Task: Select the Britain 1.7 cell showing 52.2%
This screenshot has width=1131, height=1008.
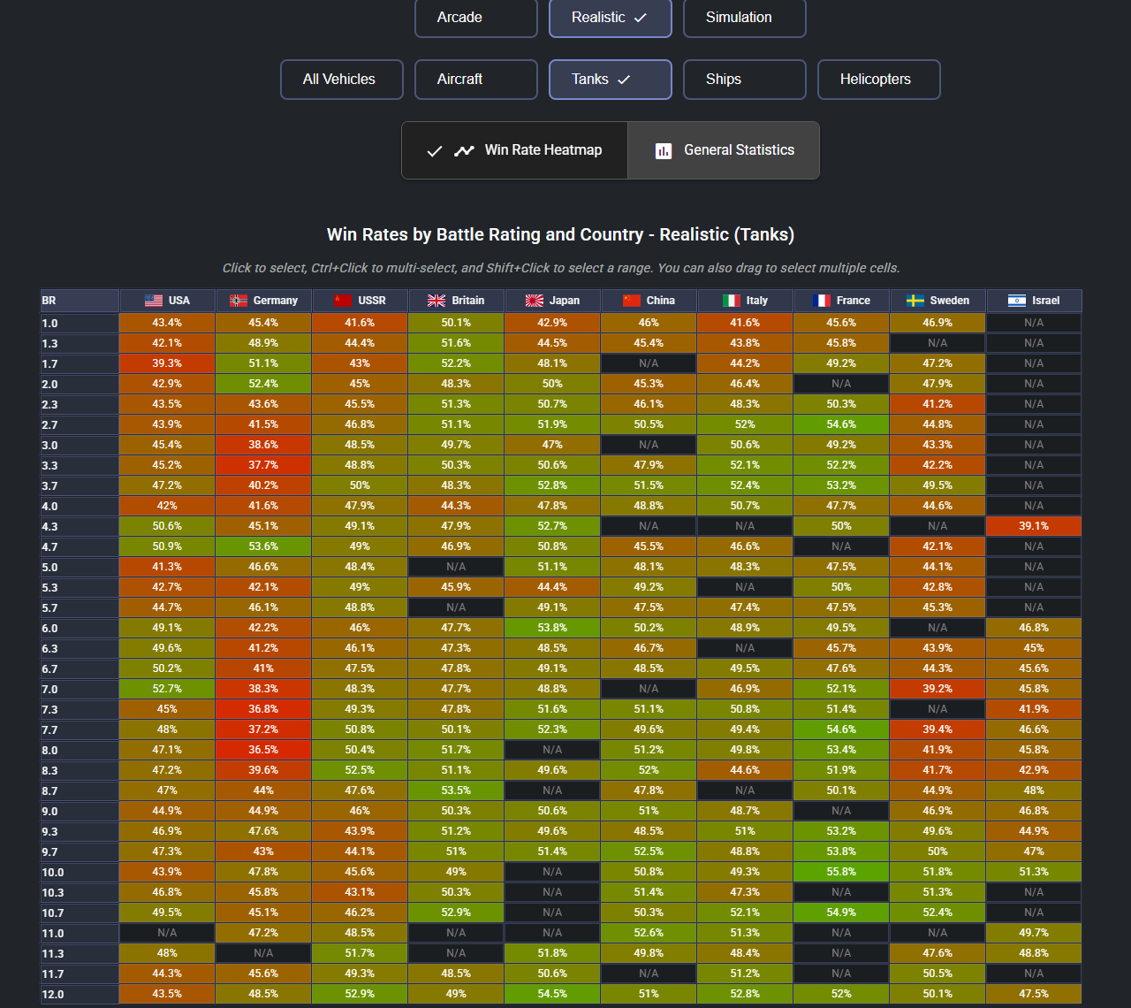Action: pos(456,363)
